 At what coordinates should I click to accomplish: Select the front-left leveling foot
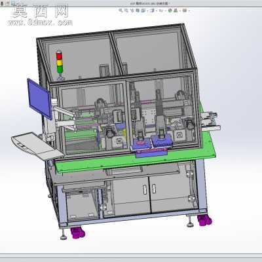64,234
